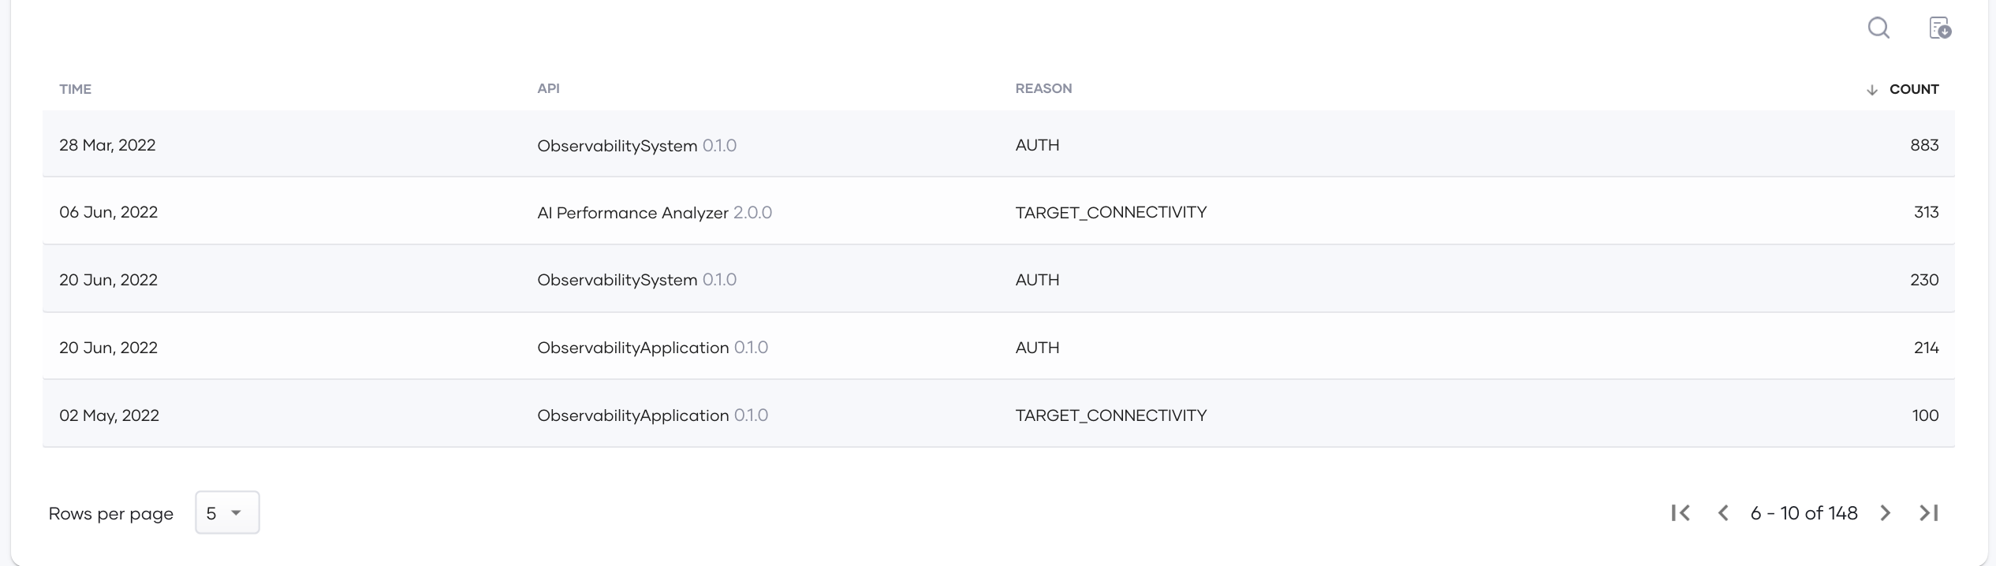This screenshot has height=566, width=1996.
Task: Select the 02 May, 2022 row
Action: point(998,415)
